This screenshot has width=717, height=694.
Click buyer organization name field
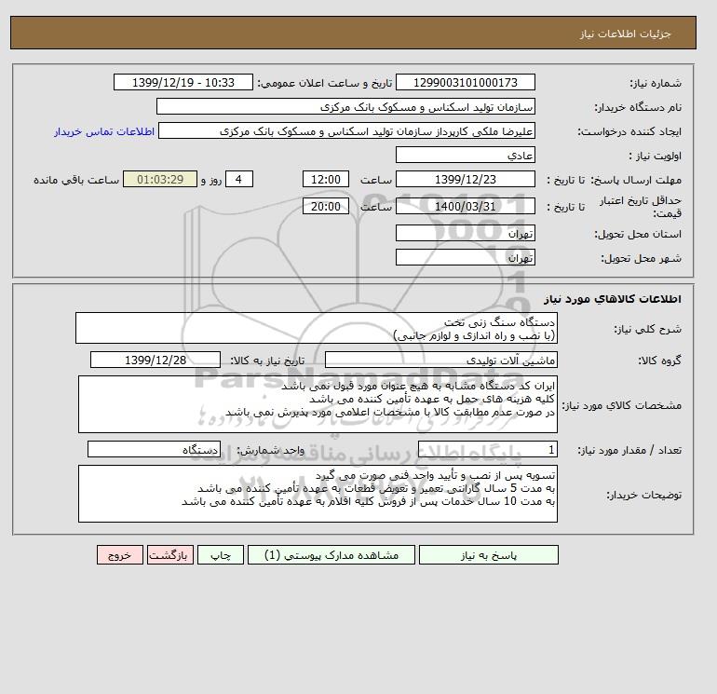[x=345, y=106]
